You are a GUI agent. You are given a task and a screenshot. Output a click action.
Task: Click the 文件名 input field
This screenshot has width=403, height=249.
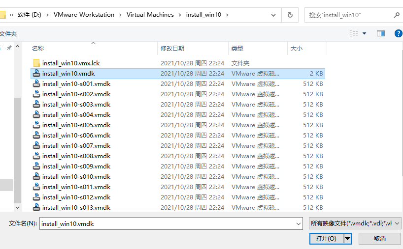coord(168,223)
